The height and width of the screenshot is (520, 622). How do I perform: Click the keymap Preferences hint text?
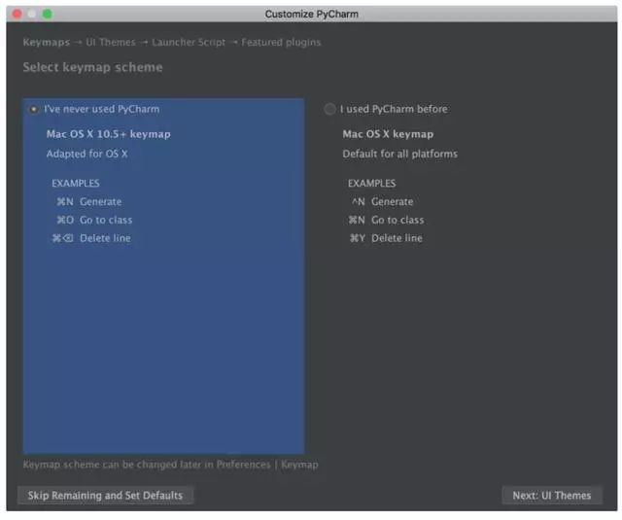(x=171, y=465)
